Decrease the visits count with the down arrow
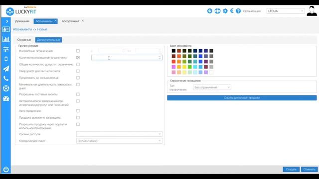The height and width of the screenshot is (179, 319). 159,59
